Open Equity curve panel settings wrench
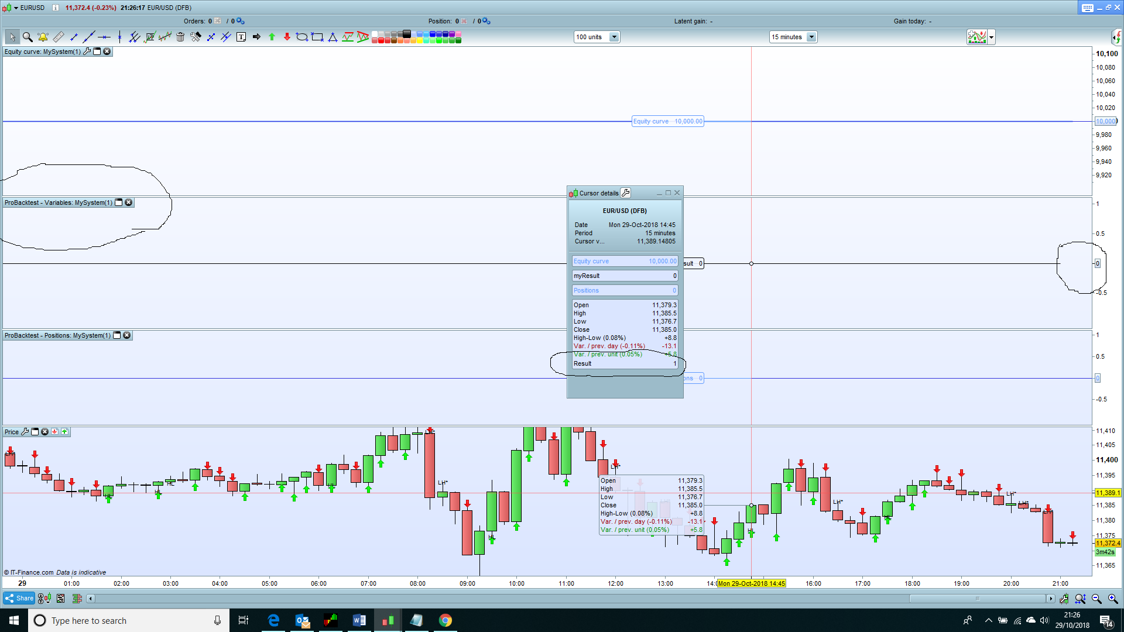The height and width of the screenshot is (632, 1124). click(x=87, y=51)
